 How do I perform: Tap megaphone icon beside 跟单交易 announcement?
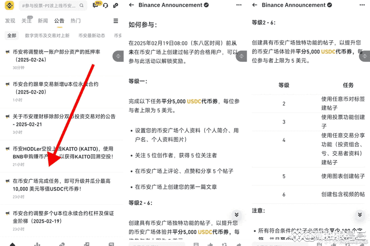click(x=8, y=84)
